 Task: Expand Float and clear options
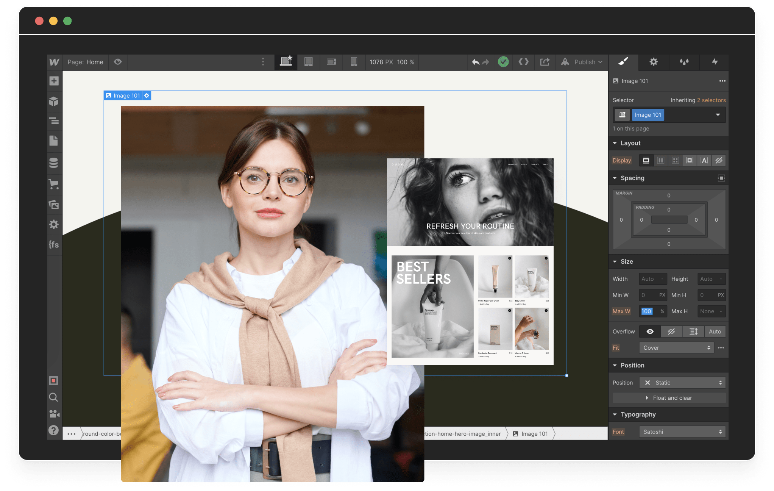[669, 398]
